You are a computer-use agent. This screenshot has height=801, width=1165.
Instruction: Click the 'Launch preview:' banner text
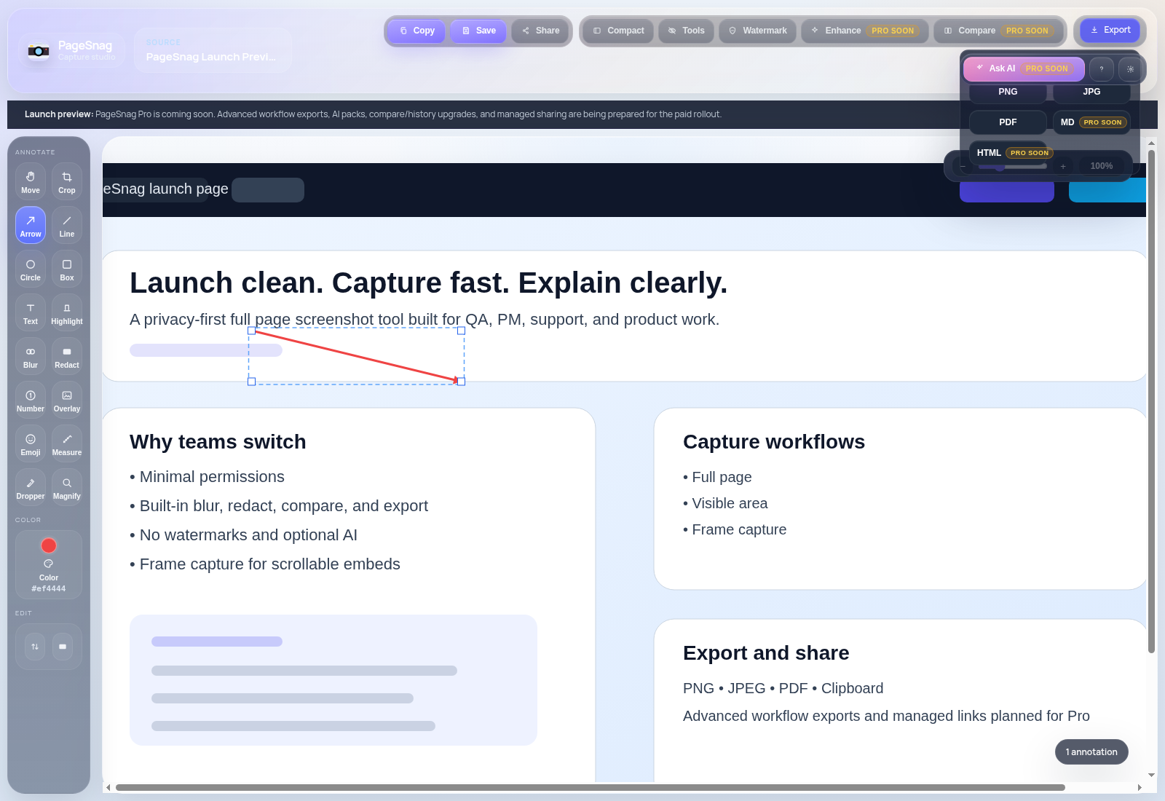59,114
